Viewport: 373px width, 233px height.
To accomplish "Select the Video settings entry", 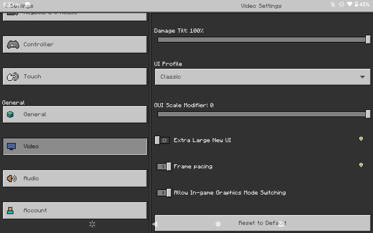I will click(x=75, y=146).
